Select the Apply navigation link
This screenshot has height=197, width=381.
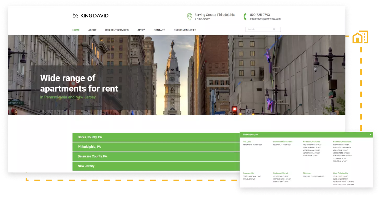click(141, 30)
